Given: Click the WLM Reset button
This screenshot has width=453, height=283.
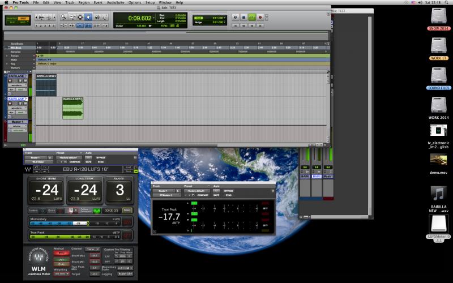Looking at the screenshot, I should (x=127, y=210).
